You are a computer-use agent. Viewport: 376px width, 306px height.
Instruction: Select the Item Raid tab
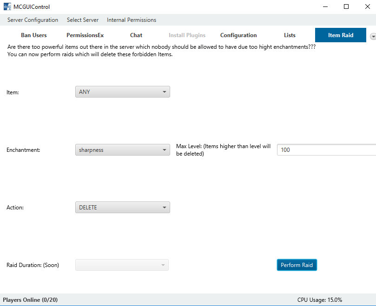[x=341, y=35]
